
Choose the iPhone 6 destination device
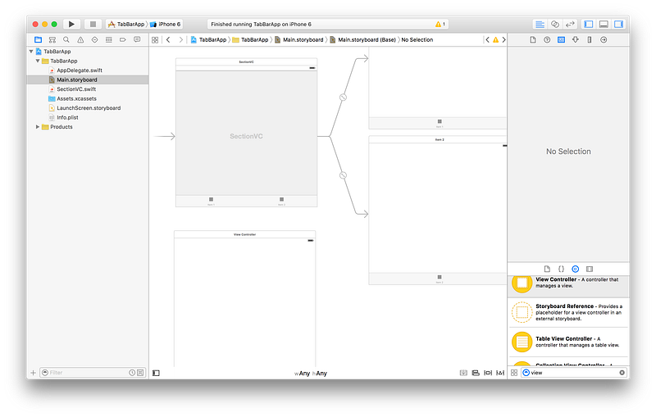coord(166,25)
